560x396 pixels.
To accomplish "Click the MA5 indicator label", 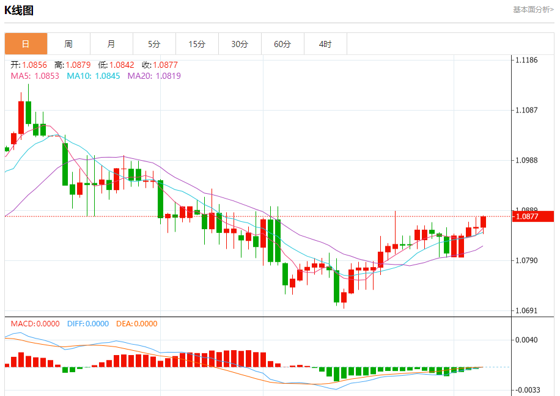I will click(35, 76).
